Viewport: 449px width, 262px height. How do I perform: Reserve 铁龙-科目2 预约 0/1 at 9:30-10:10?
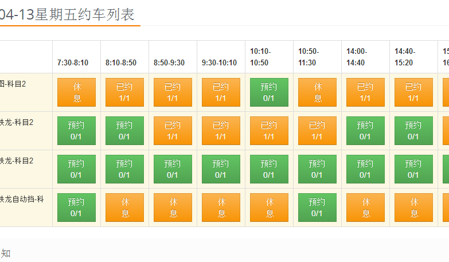[x=221, y=169]
